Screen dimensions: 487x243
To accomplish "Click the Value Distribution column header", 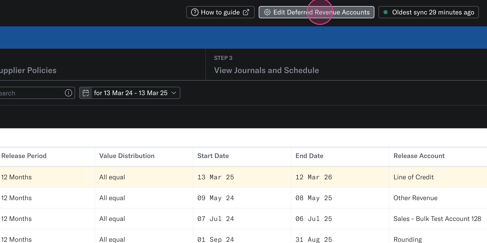I will 127,156.
